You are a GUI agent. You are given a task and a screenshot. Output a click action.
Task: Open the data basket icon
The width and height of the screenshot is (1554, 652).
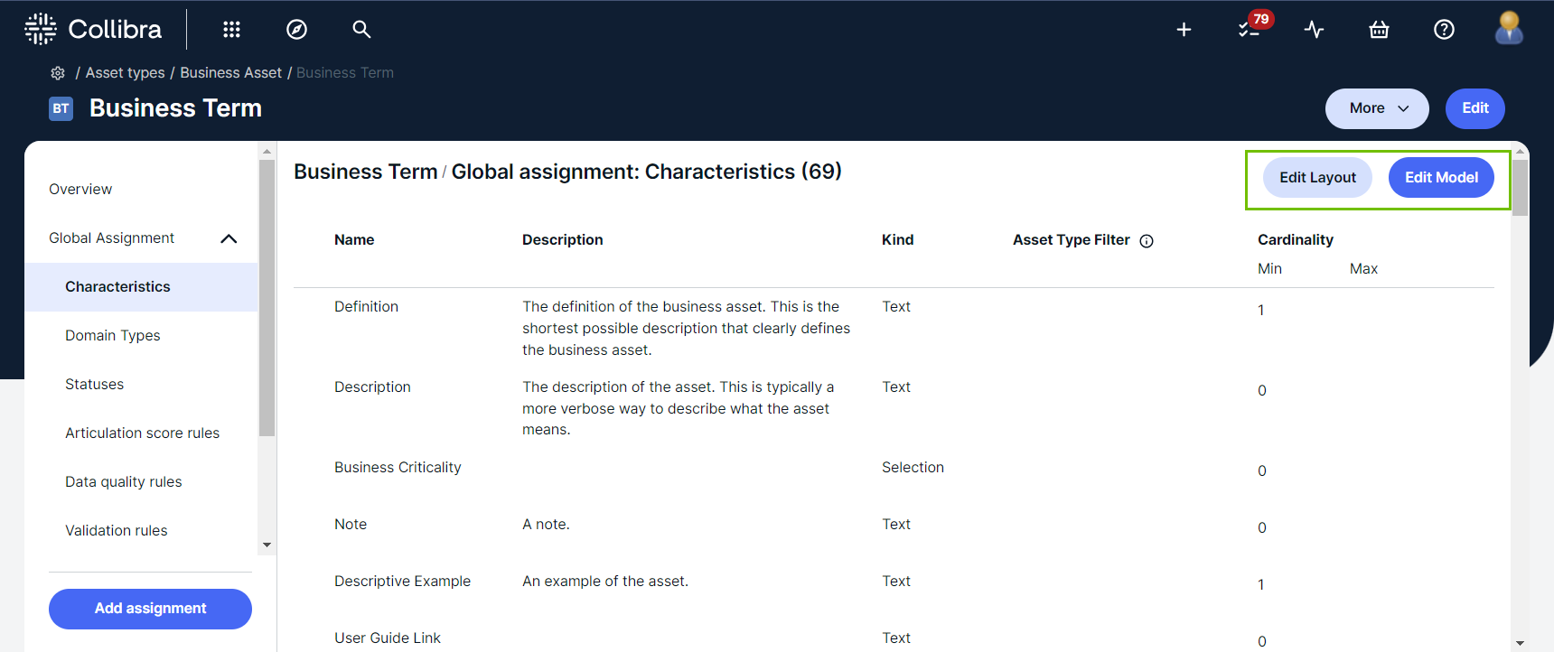(x=1379, y=30)
